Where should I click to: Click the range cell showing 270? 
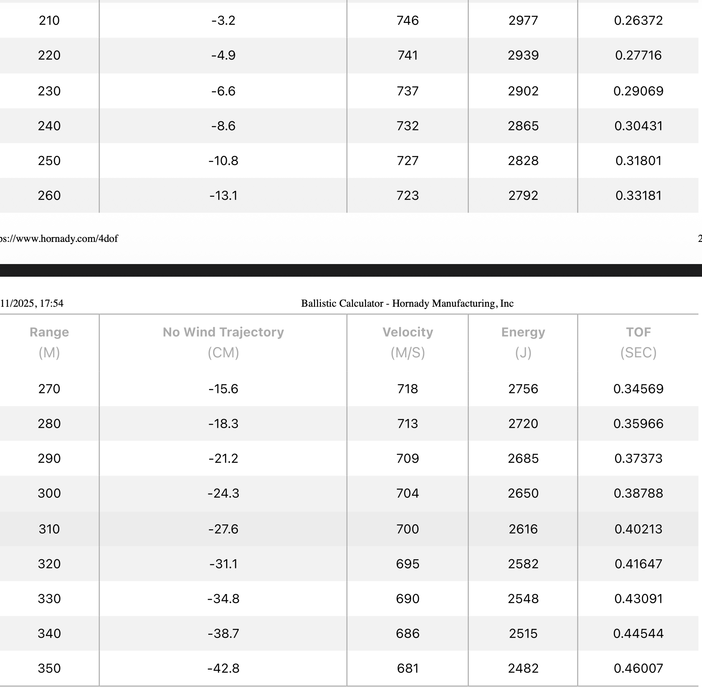tap(49, 389)
